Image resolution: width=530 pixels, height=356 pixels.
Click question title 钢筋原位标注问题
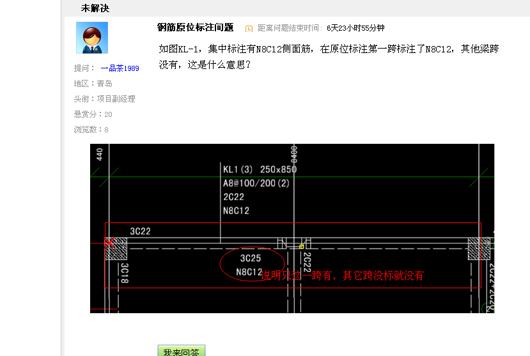coord(196,27)
